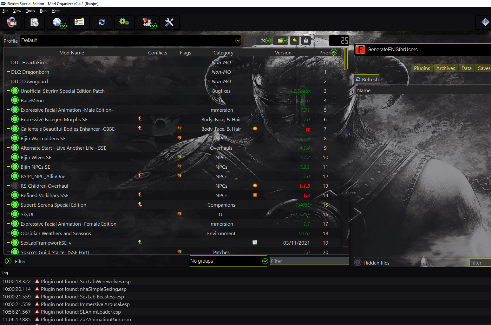Open Executables green gears icon
This screenshot has height=325, width=491.
point(124,22)
